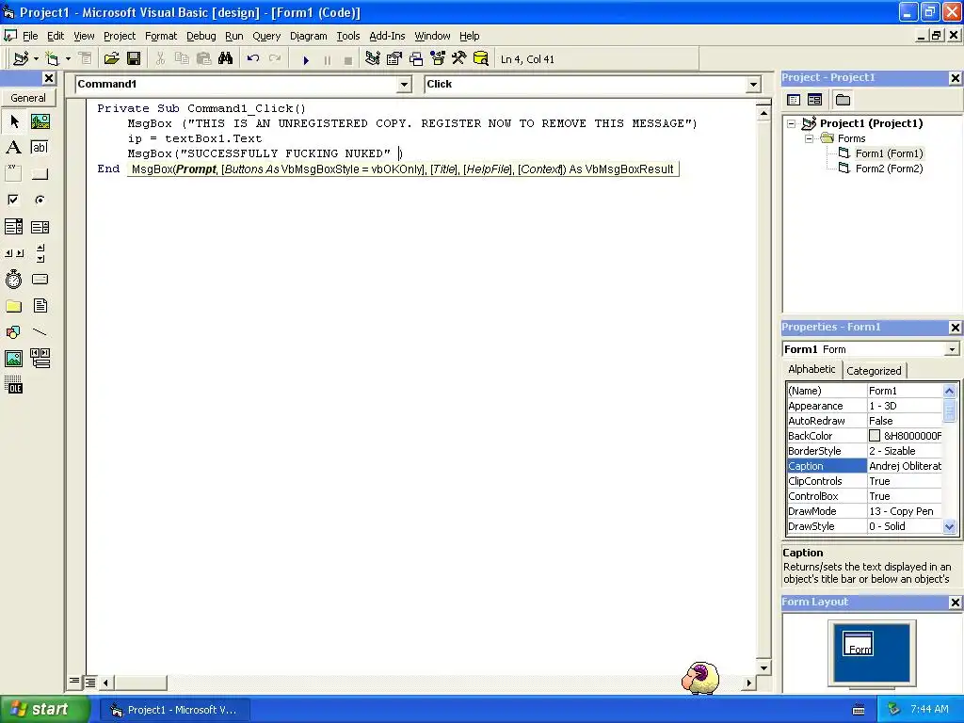
Task: Click the Form thumbnail in Form Layout
Action: pos(859,644)
